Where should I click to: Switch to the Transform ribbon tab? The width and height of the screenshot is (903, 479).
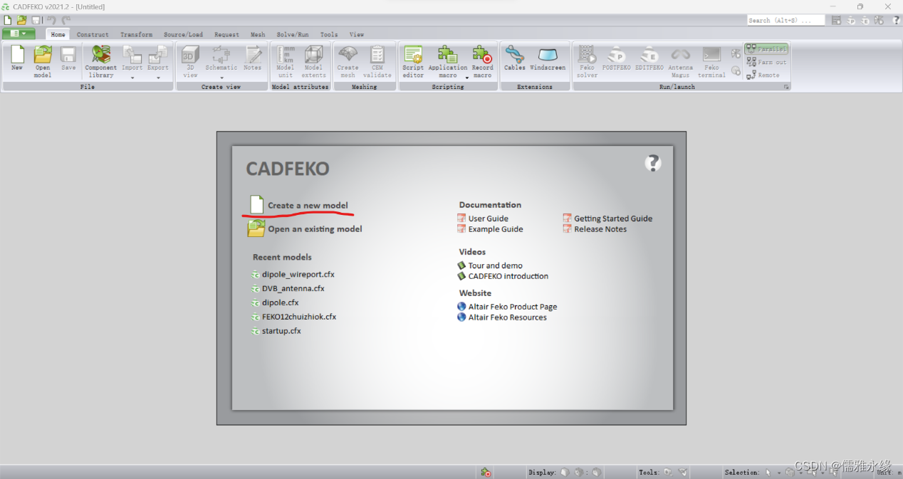click(136, 34)
